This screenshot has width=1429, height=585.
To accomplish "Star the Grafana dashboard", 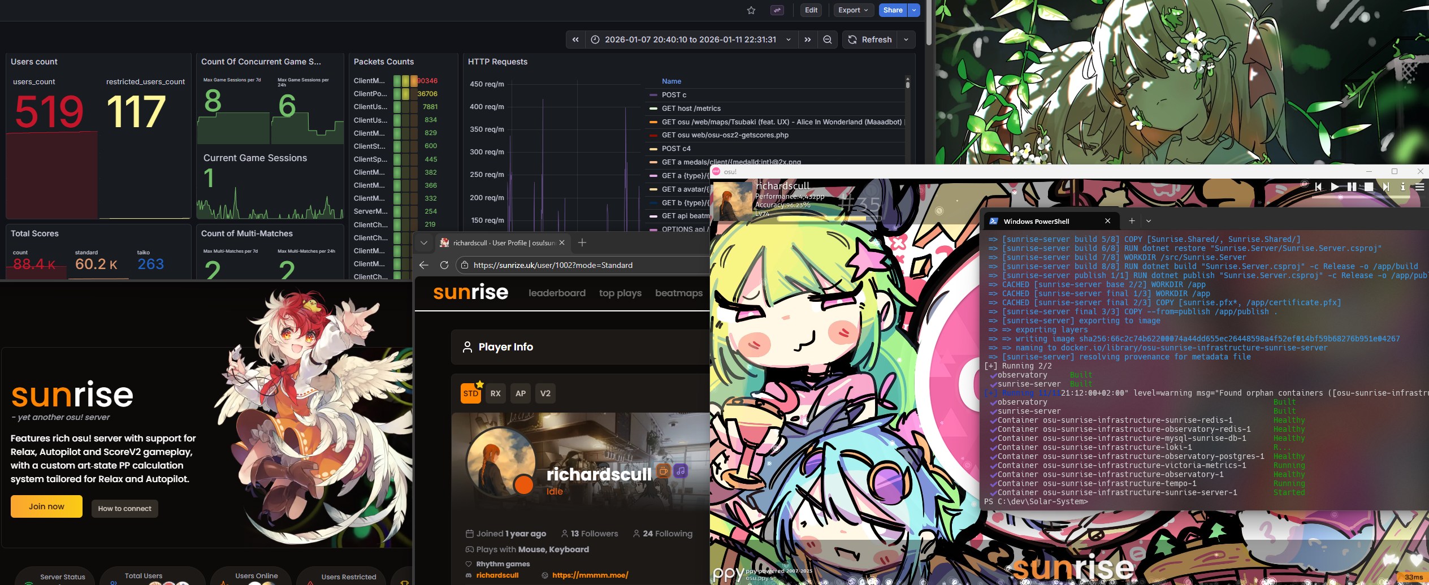I will pyautogui.click(x=751, y=10).
